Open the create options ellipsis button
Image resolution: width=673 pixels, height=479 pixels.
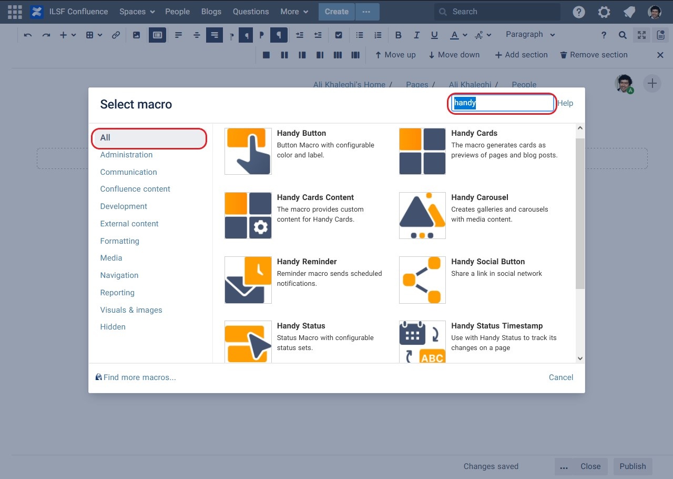[x=367, y=12]
